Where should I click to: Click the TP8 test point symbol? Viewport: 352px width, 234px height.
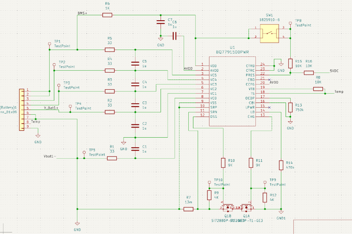[x=290, y=23]
